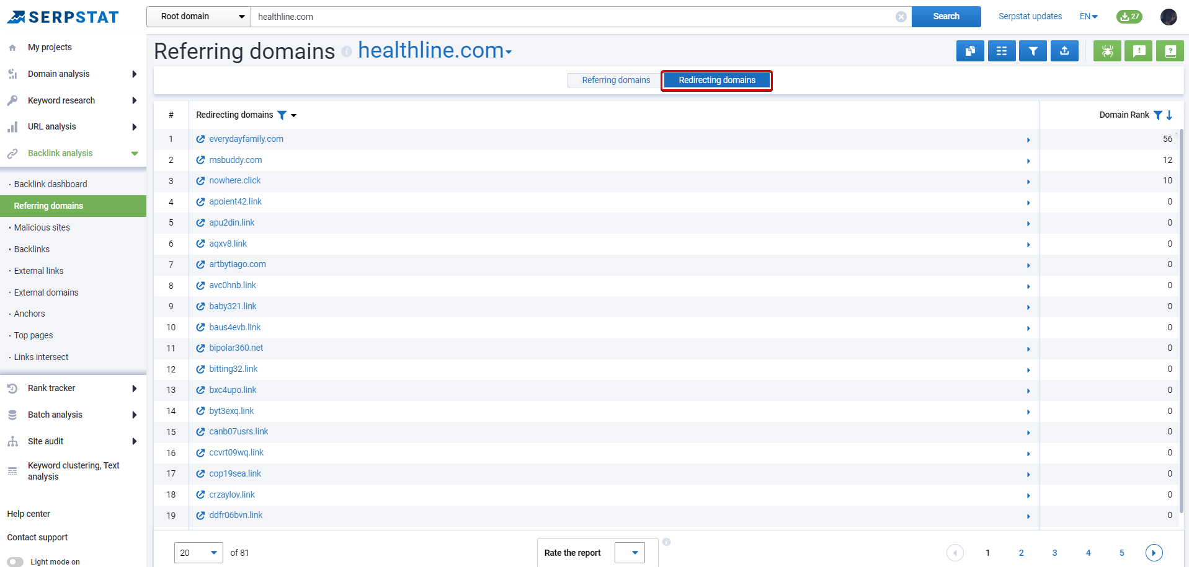Image resolution: width=1189 pixels, height=567 pixels.
Task: Click Contact support link
Action: (x=37, y=538)
